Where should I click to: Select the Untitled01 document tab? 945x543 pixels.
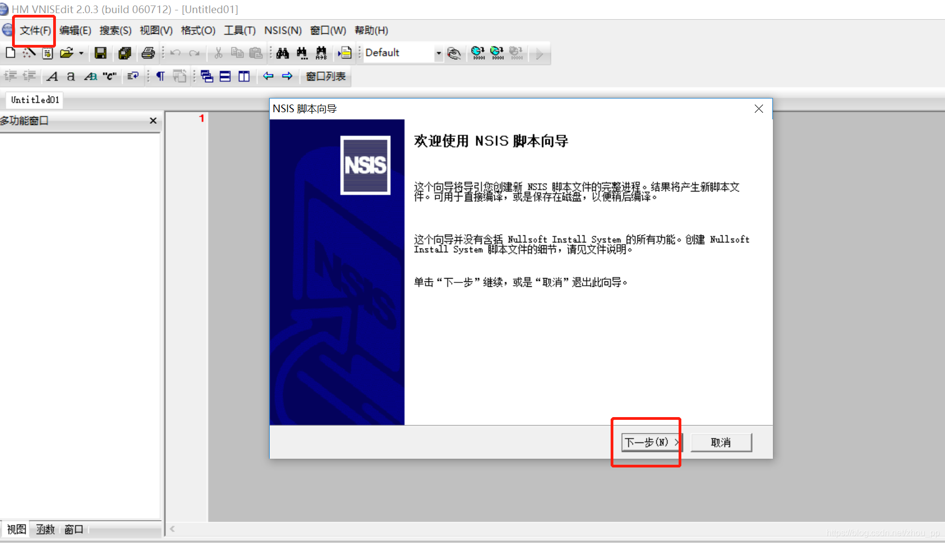coord(35,100)
